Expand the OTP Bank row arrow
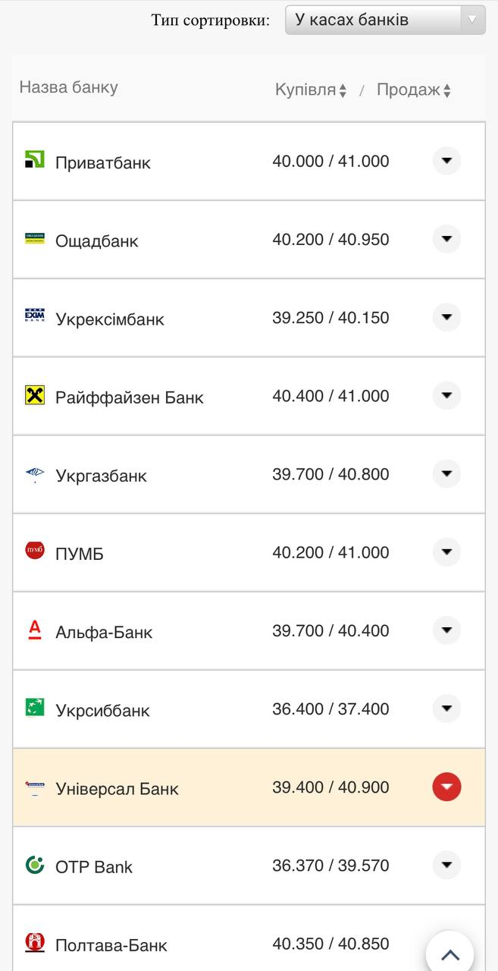Image resolution: width=498 pixels, height=971 pixels. [x=446, y=865]
